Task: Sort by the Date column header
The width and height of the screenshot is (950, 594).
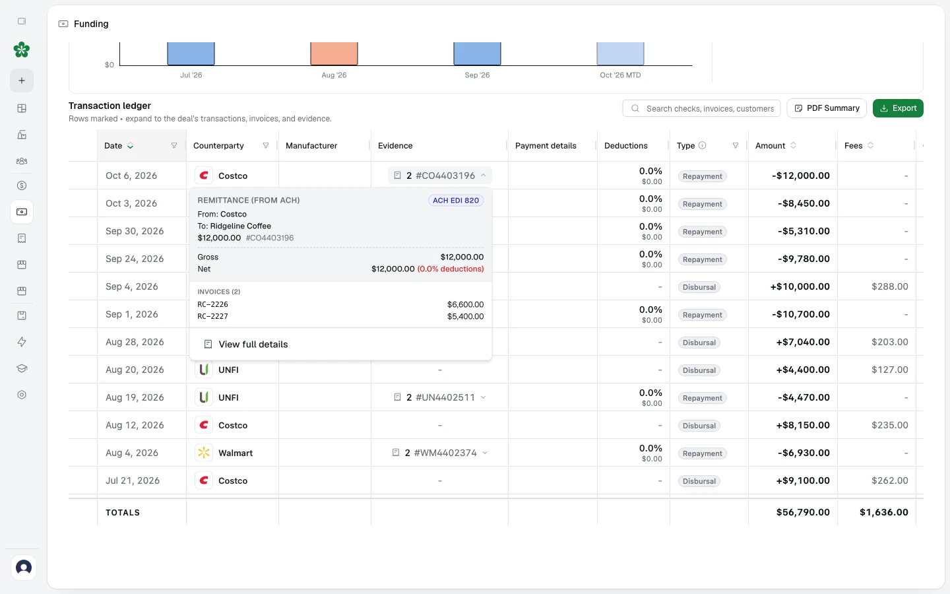Action: click(x=119, y=146)
